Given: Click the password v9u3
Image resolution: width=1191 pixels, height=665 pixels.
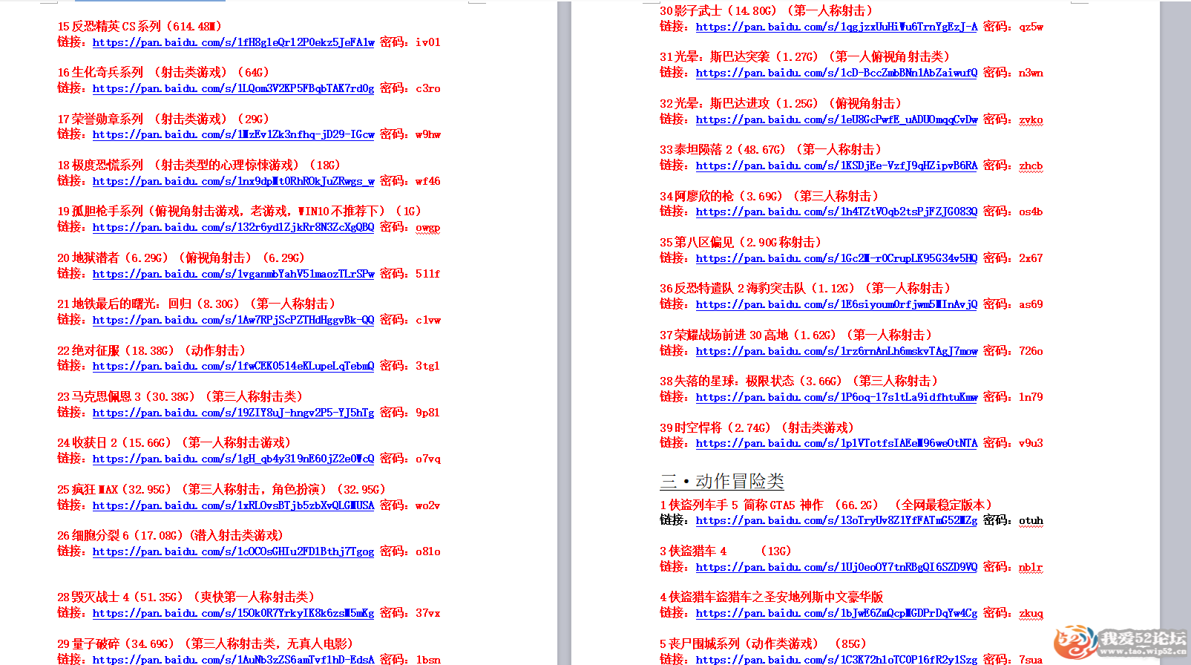Looking at the screenshot, I should tap(1031, 443).
